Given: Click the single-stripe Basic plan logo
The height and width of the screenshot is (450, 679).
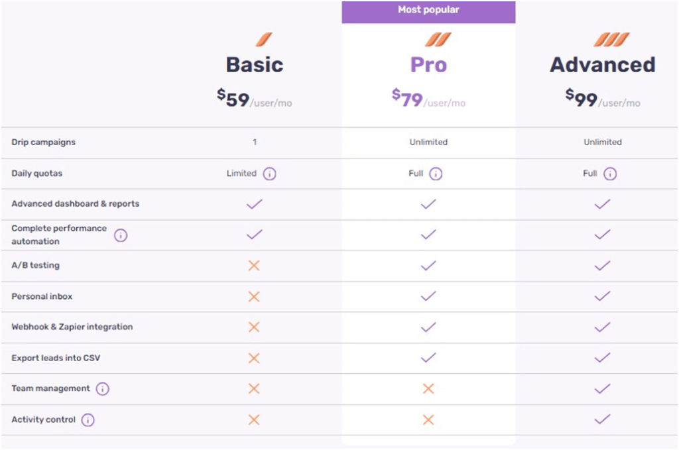Looking at the screenshot, I should pos(263,40).
